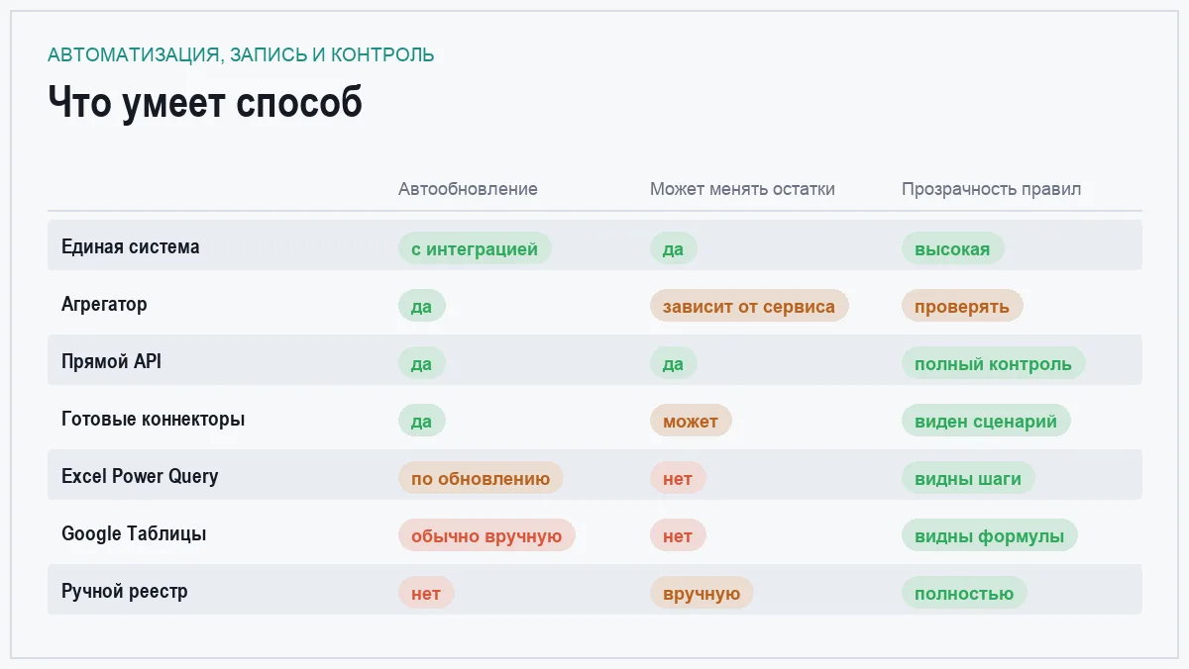The height and width of the screenshot is (669, 1189).
Task: Select the 'полный контроль' badge
Action: pyautogui.click(x=993, y=363)
